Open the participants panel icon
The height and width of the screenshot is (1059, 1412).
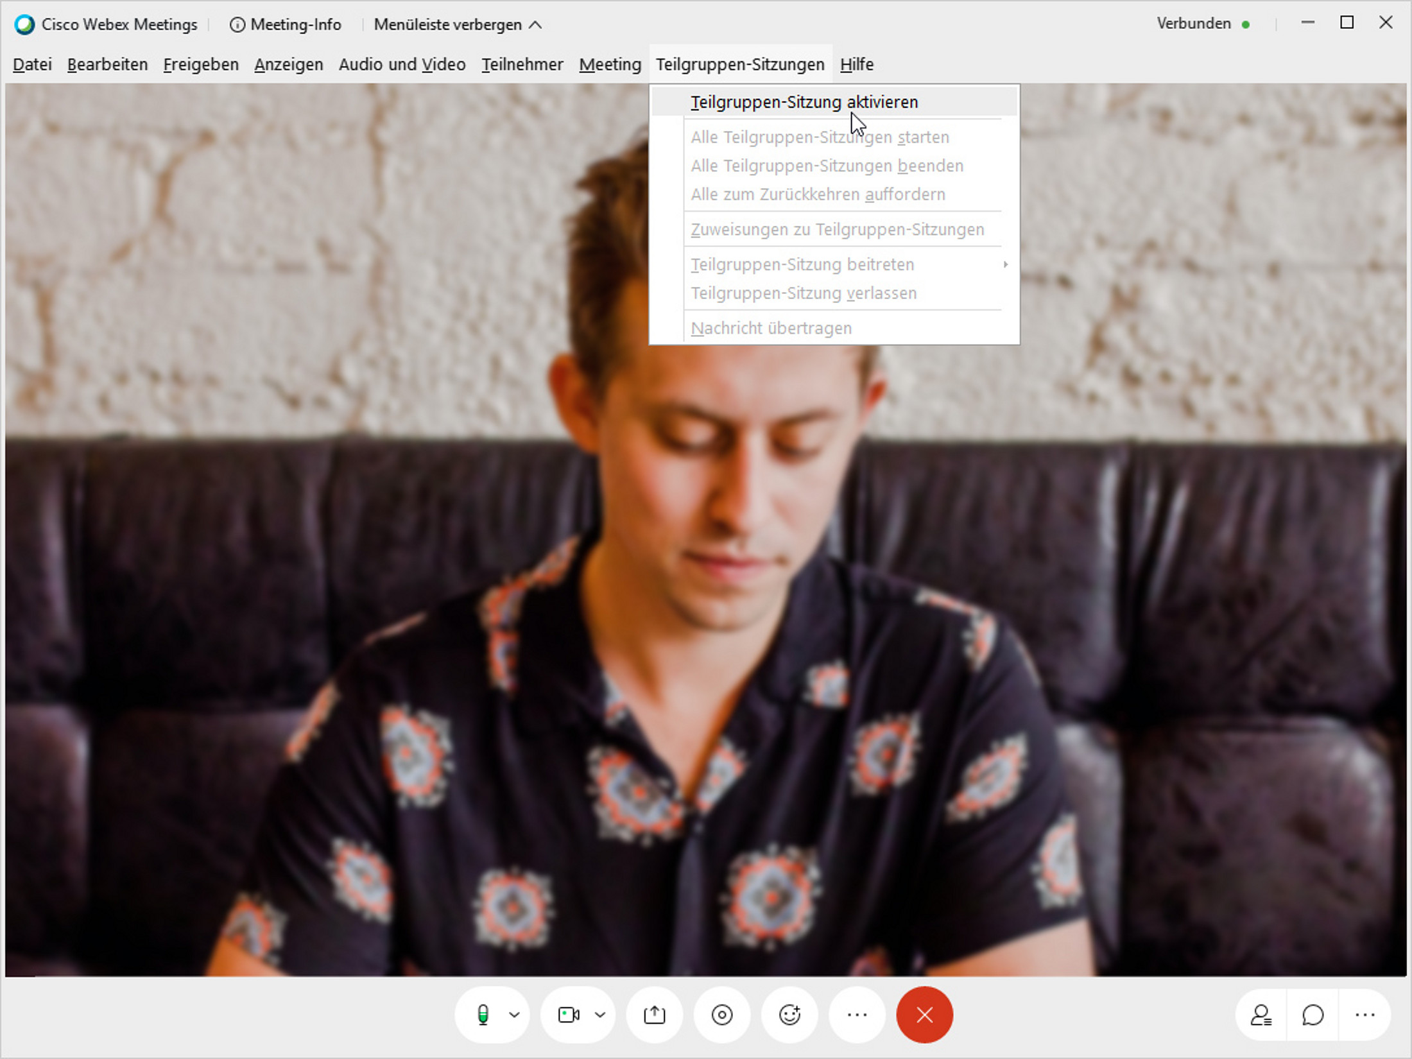click(1261, 1015)
